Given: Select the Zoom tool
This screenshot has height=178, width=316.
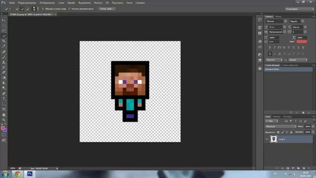Looking at the screenshot, I should pyautogui.click(x=3, y=120).
